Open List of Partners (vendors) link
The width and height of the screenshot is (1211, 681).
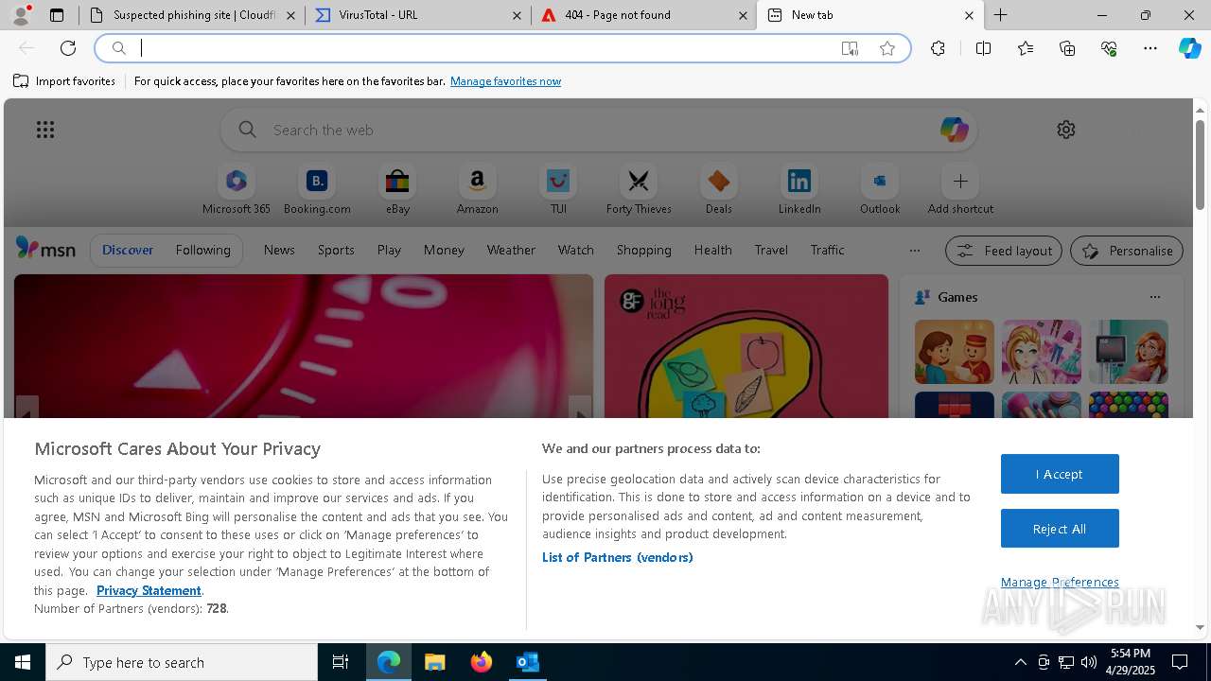coord(617,557)
